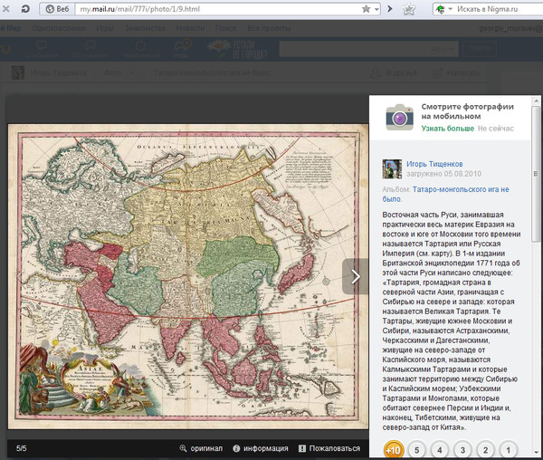Click the оригинал magnifier icon

point(183,448)
